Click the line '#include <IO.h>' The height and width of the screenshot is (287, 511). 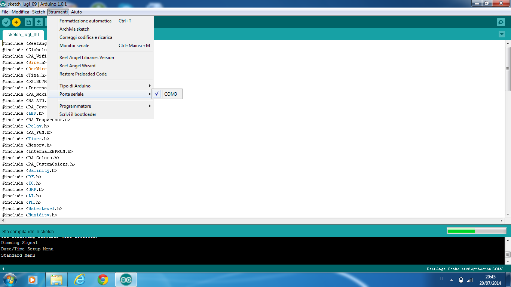pos(22,183)
